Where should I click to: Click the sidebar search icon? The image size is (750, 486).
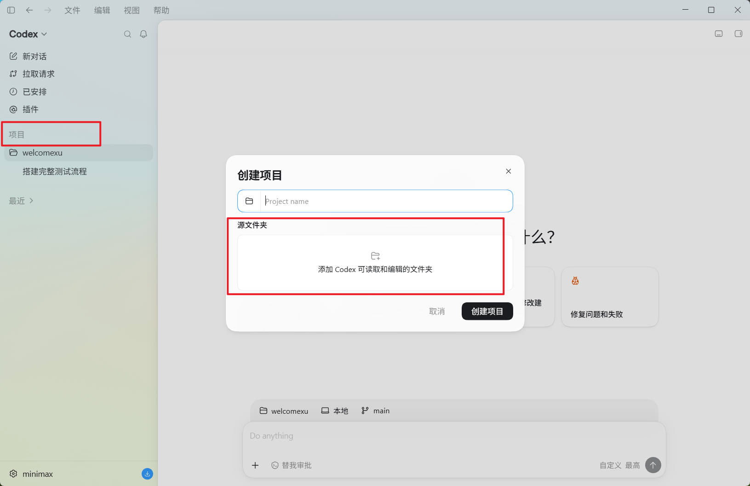click(x=127, y=34)
